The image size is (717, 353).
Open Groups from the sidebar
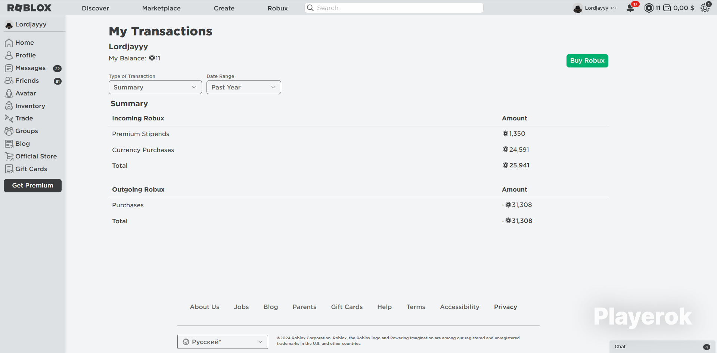pos(27,131)
